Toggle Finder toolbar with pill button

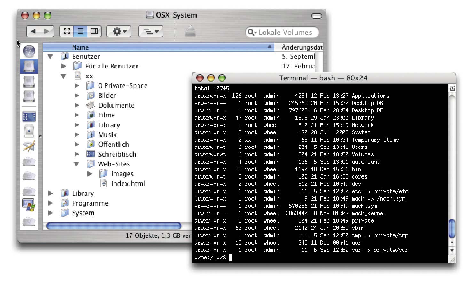(x=316, y=16)
